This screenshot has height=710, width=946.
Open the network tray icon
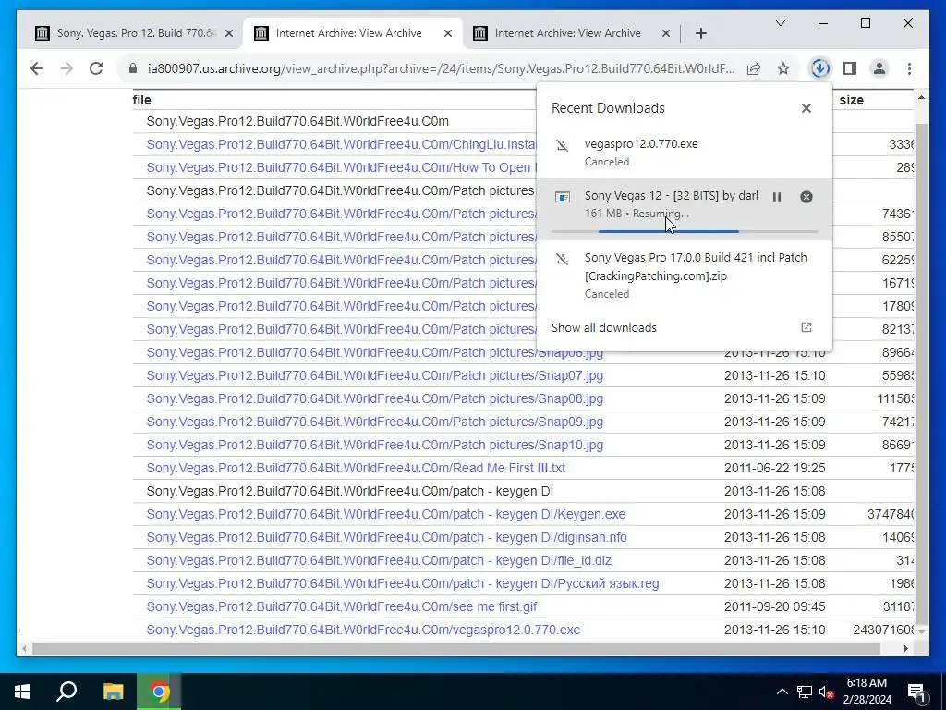pyautogui.click(x=805, y=692)
